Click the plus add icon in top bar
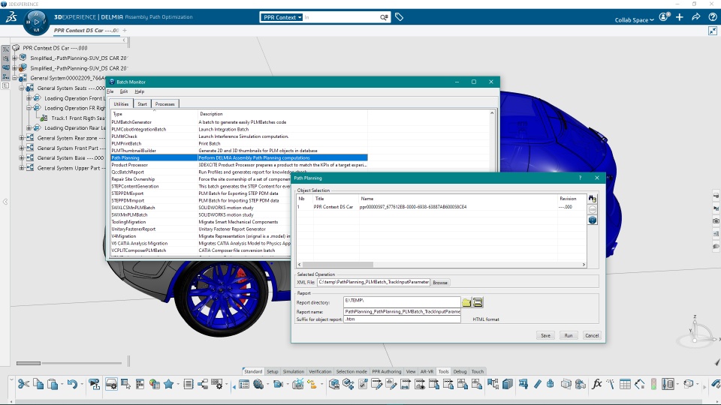Screen dimensions: 721x405 (680, 17)
